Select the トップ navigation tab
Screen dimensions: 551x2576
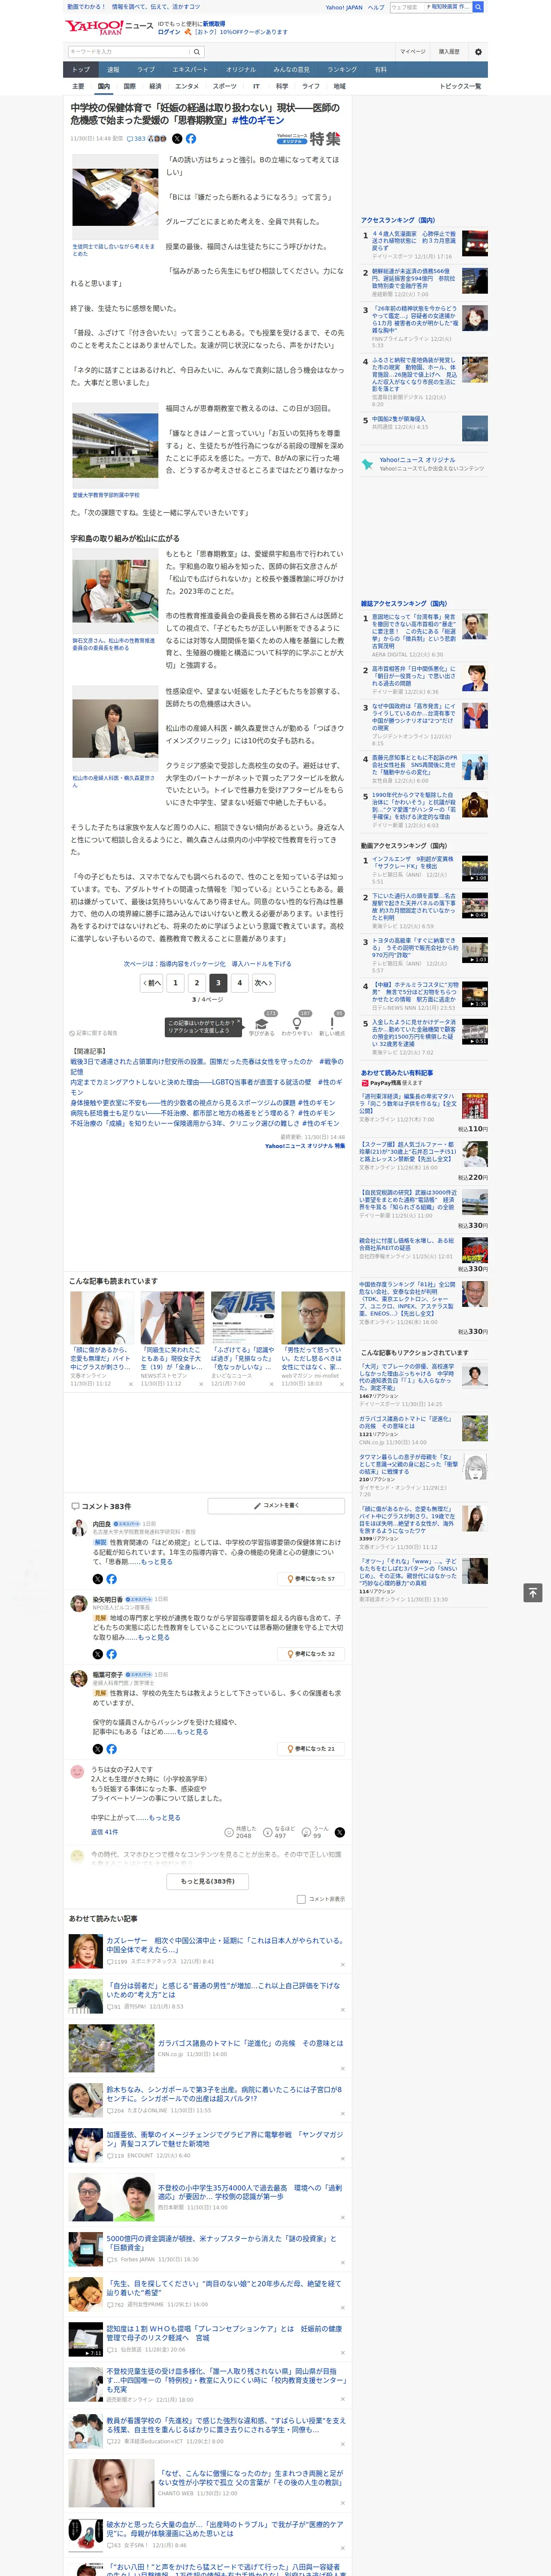point(81,70)
